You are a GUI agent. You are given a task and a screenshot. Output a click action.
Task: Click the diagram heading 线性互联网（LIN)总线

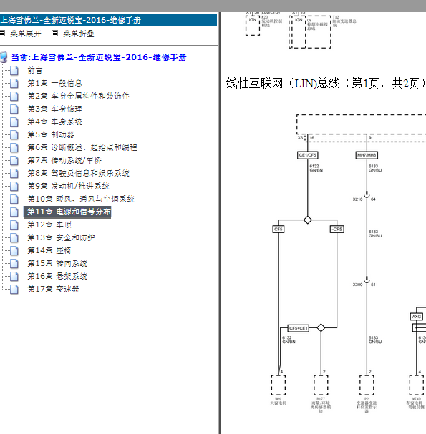[x=283, y=83]
